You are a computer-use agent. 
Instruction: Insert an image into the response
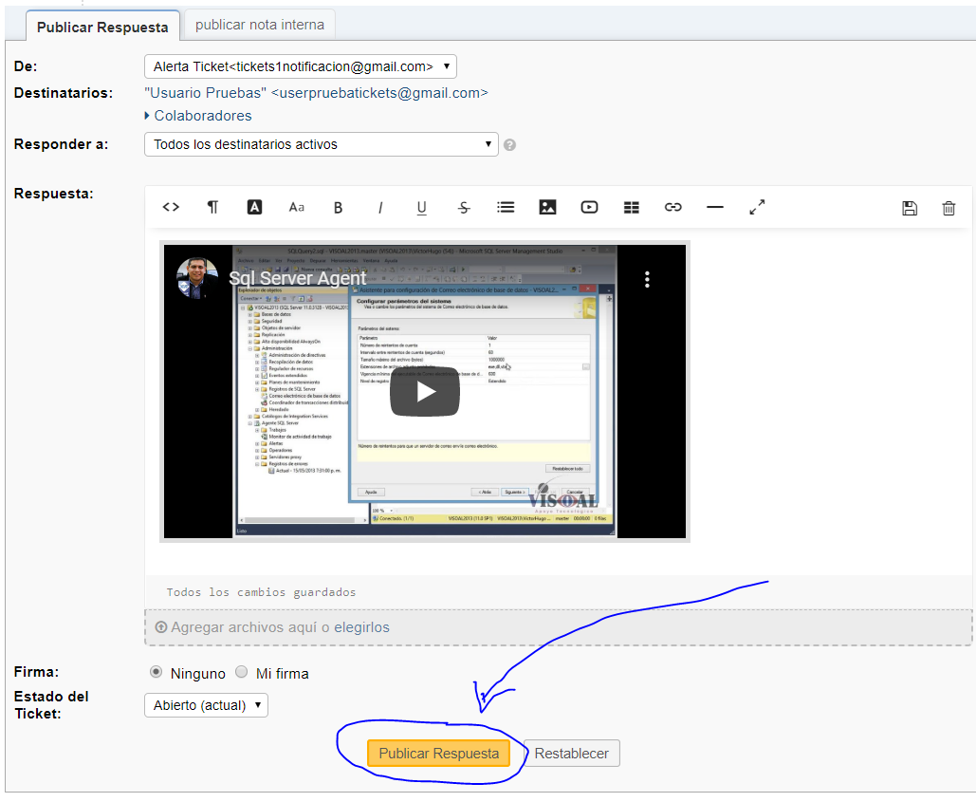(x=548, y=207)
